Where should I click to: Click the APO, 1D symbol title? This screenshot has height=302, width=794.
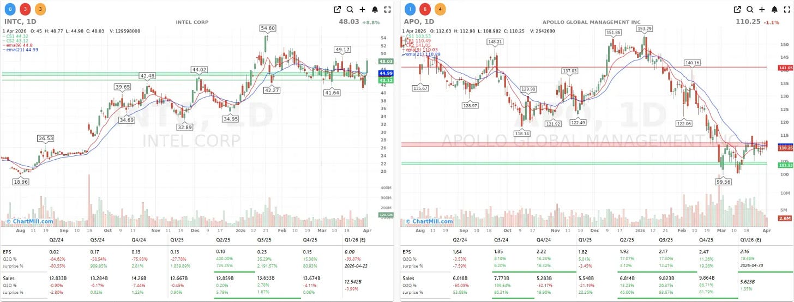419,22
